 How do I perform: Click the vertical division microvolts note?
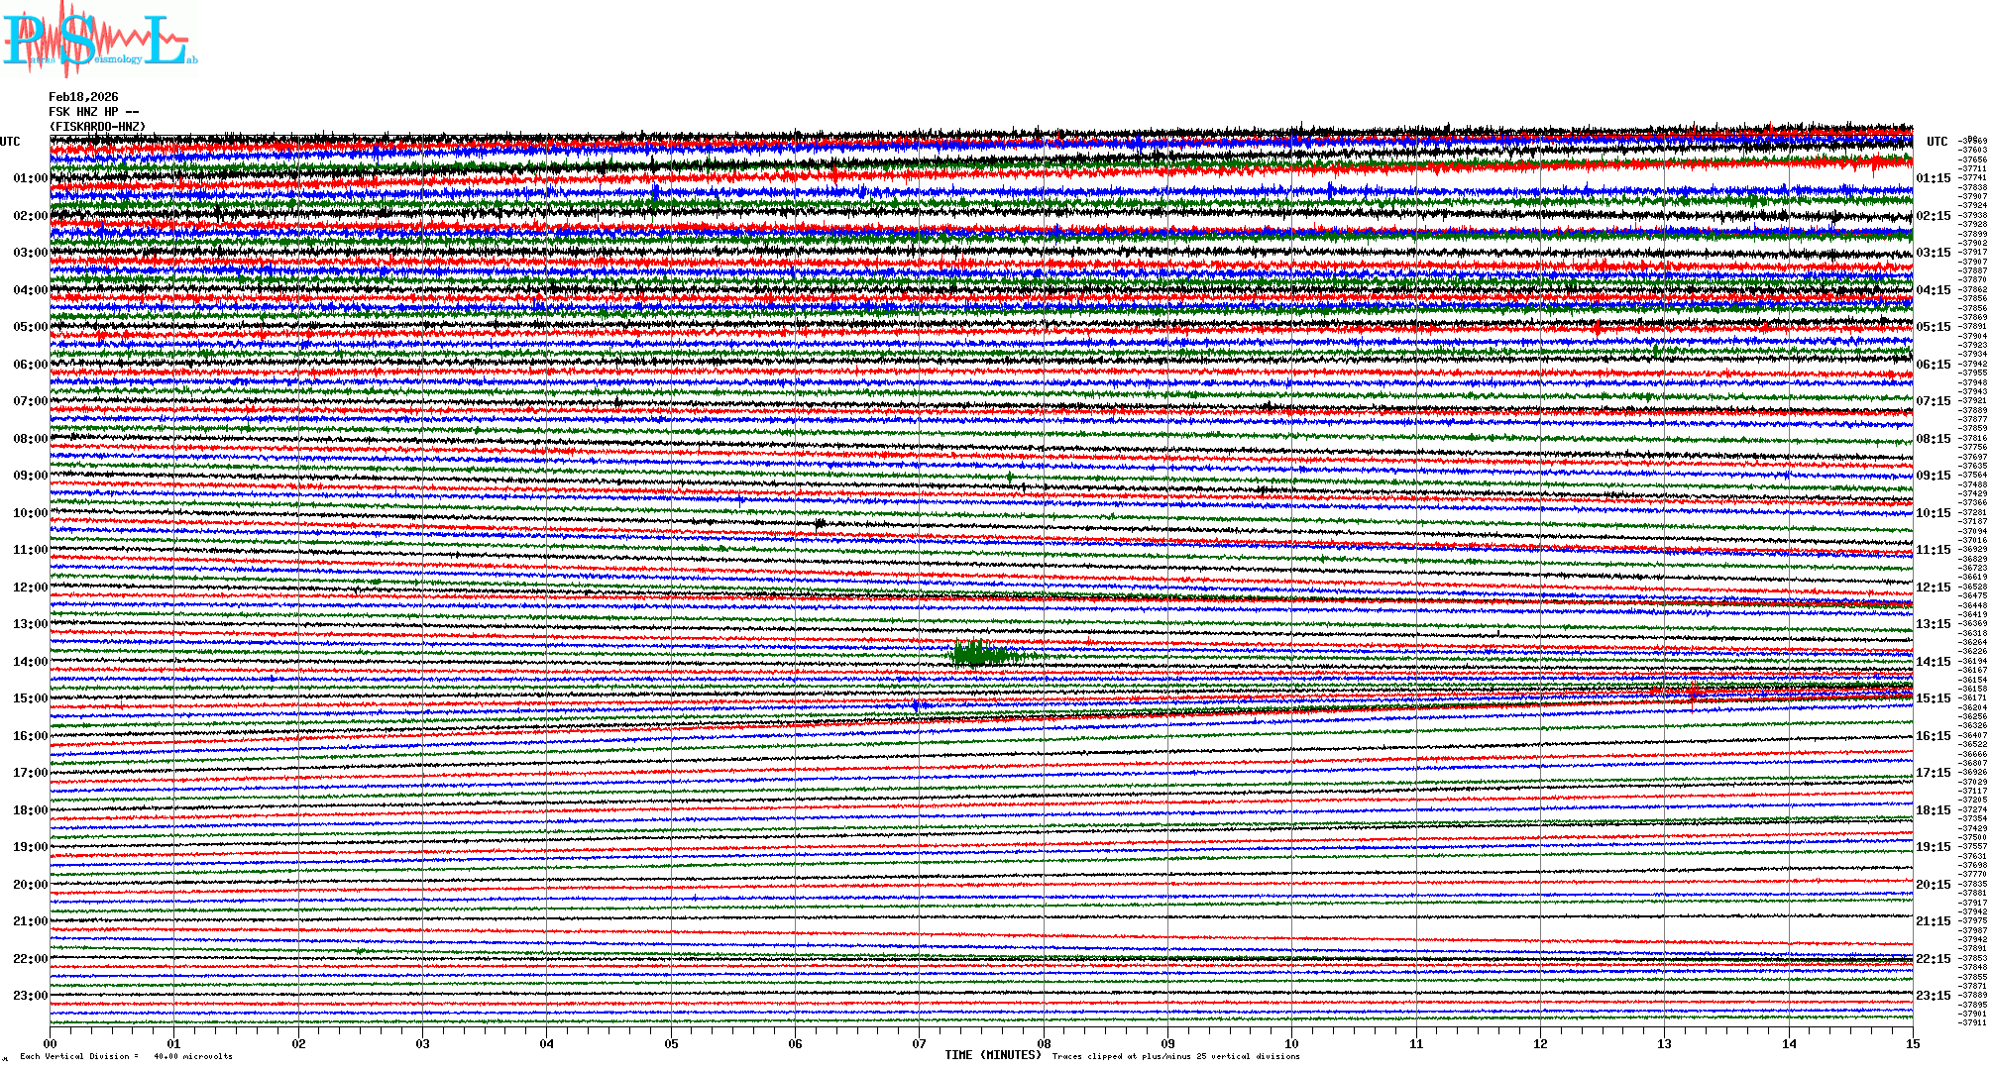click(x=126, y=1056)
